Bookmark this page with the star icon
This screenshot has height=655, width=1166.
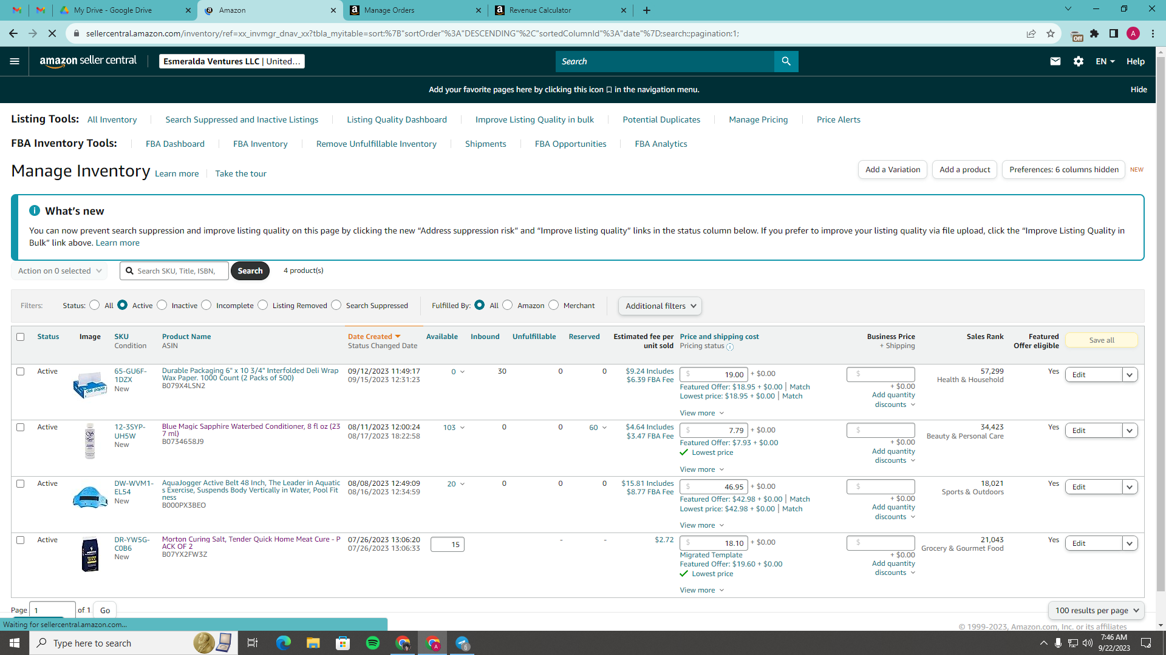pos(1051,33)
